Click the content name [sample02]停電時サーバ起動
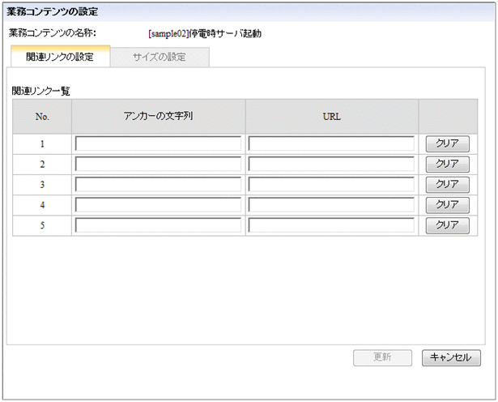 pyautogui.click(x=205, y=33)
